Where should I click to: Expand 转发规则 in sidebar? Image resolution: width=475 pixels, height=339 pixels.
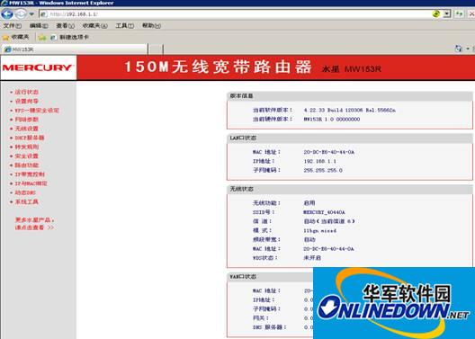click(27, 147)
